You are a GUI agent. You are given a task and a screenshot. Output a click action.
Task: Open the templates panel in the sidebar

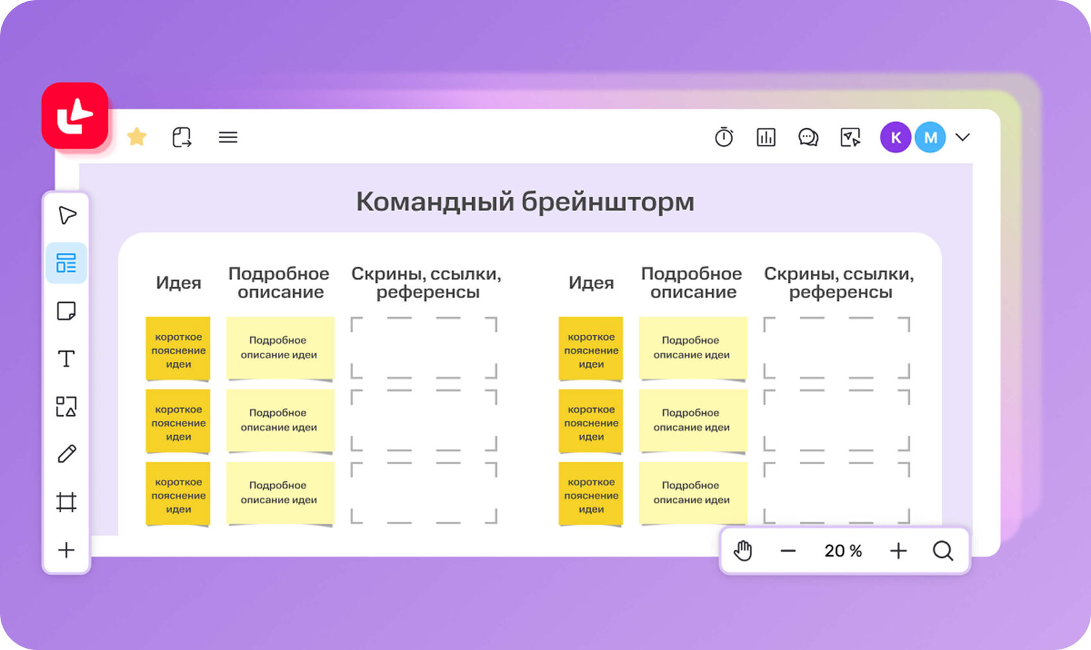coord(67,263)
